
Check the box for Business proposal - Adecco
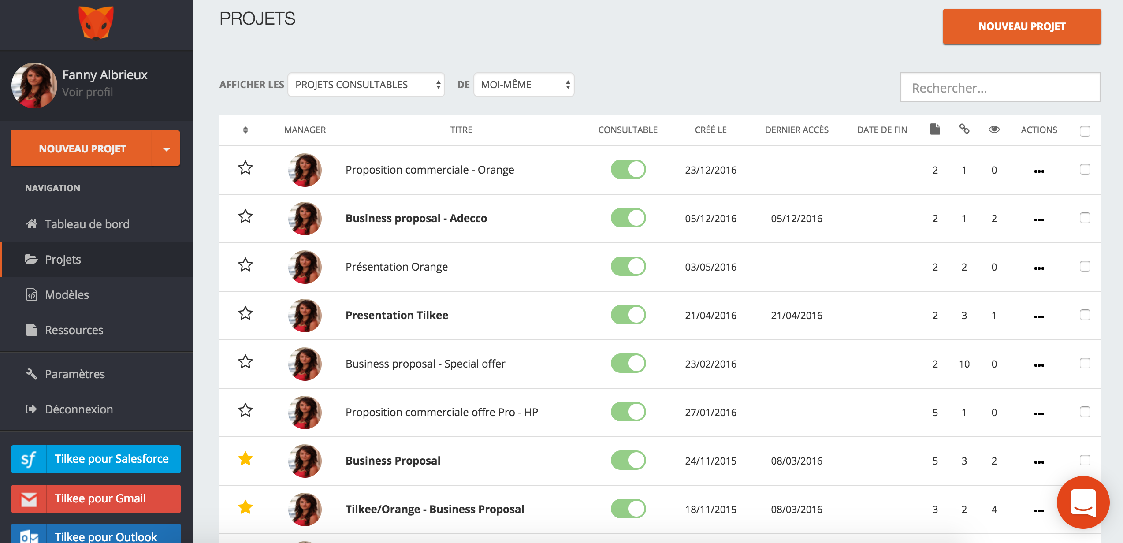(1085, 218)
